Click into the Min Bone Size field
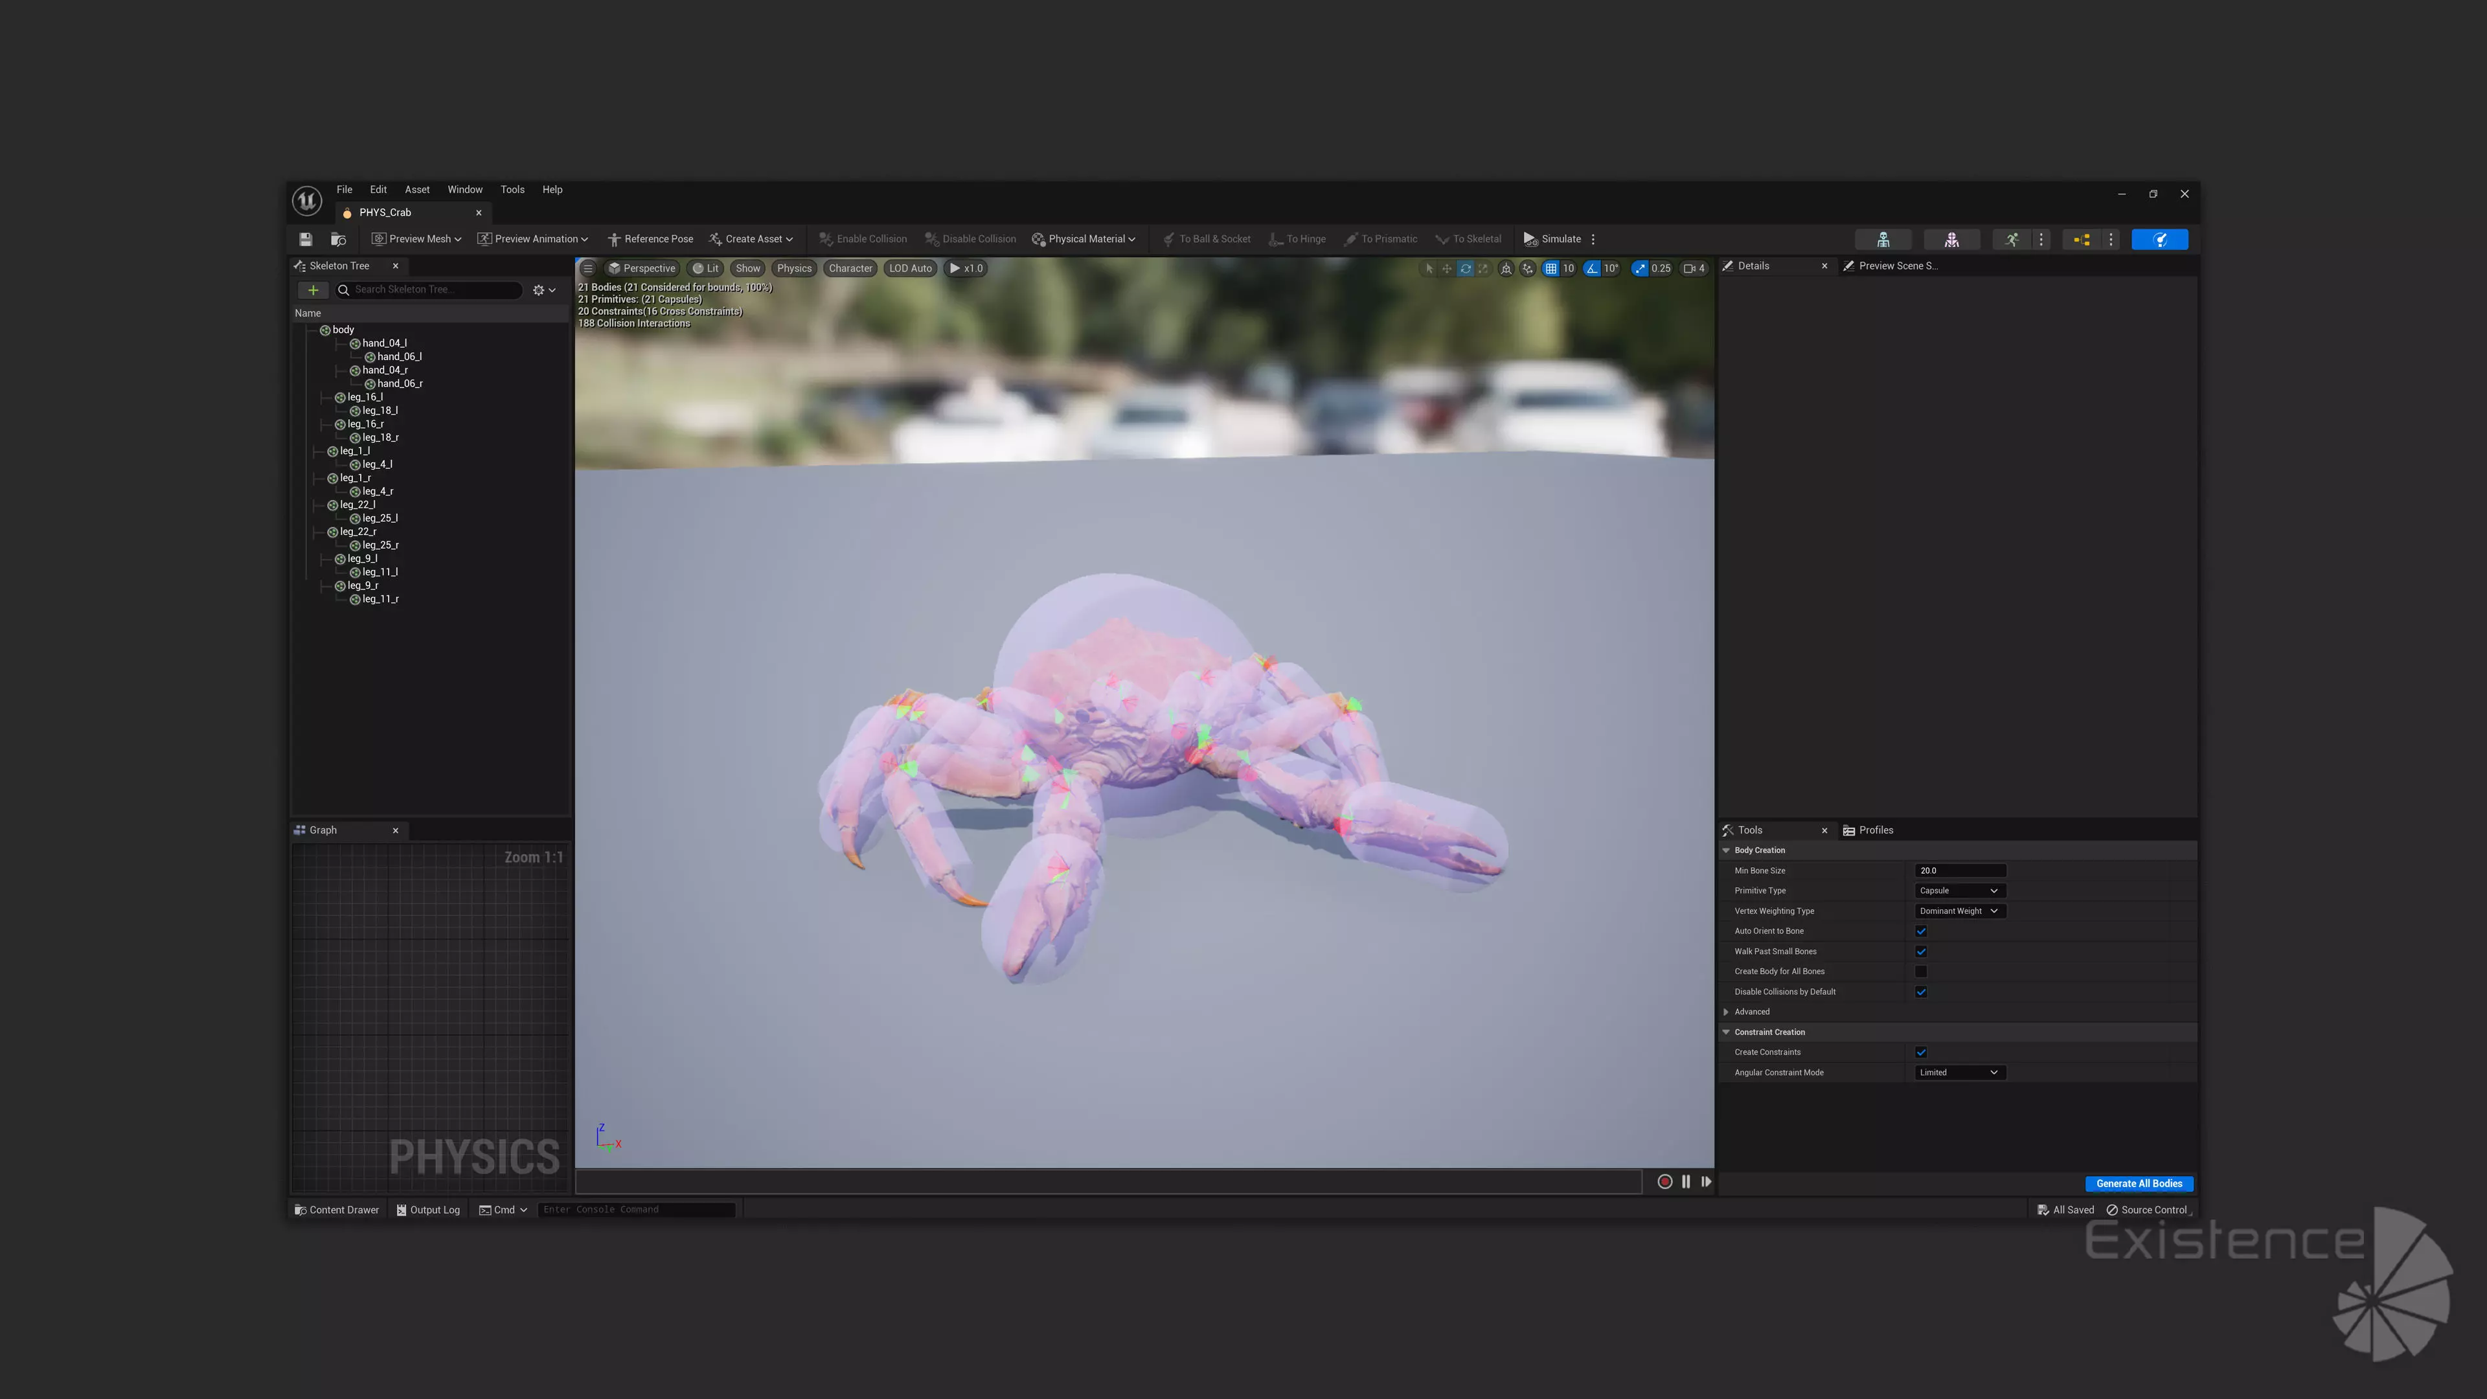 point(1960,871)
